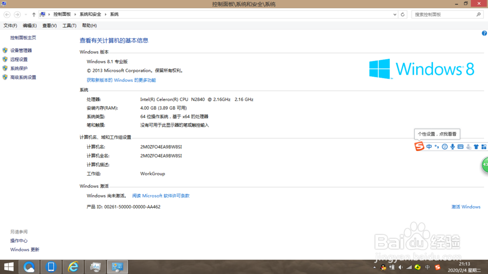Open the 帮助(H) menu
Screen dimensions: 488x274
pos(89,25)
